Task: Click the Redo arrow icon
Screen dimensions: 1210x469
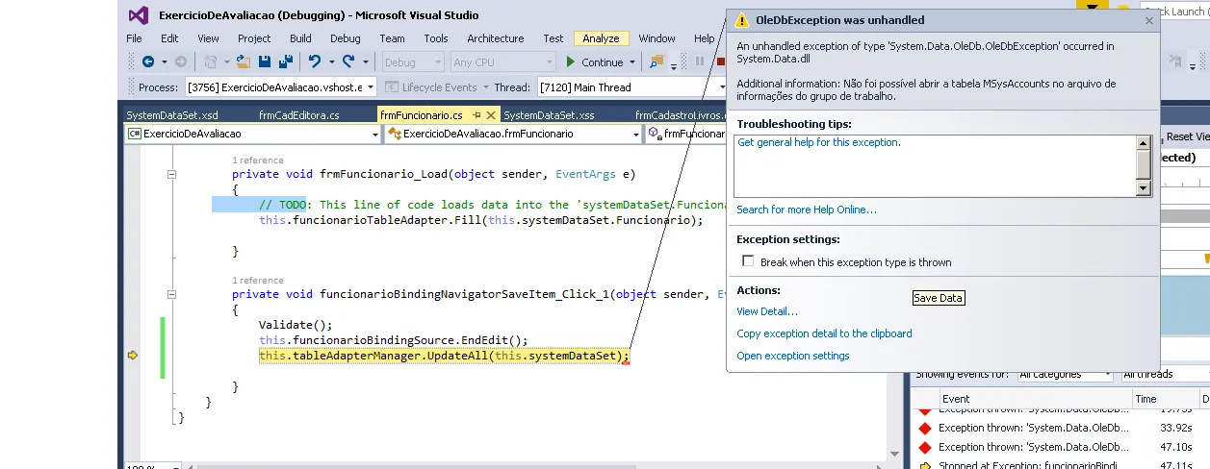Action: [x=348, y=62]
